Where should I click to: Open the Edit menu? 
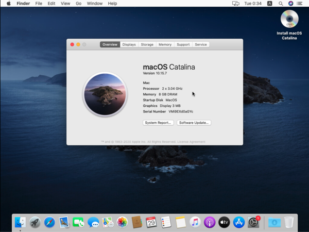point(51,4)
